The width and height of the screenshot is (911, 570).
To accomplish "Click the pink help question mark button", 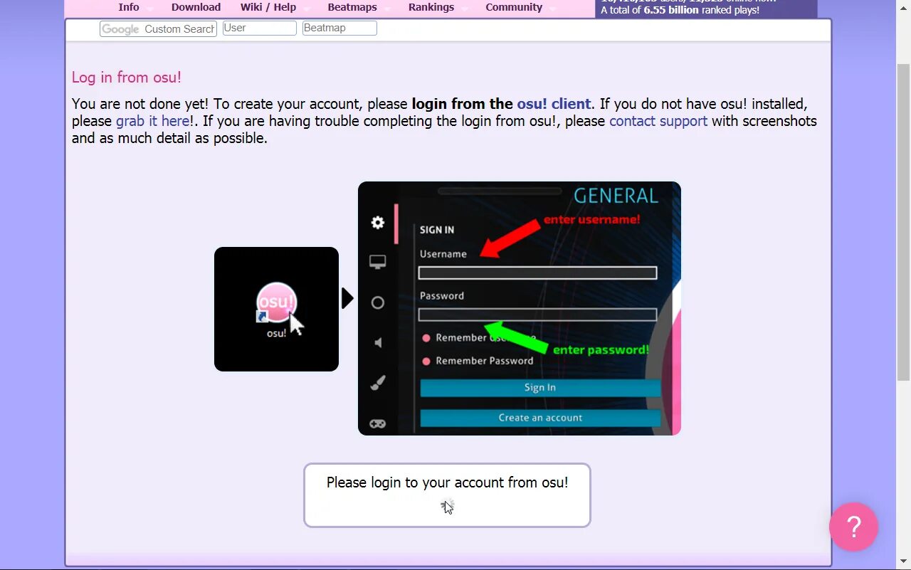I will [853, 527].
